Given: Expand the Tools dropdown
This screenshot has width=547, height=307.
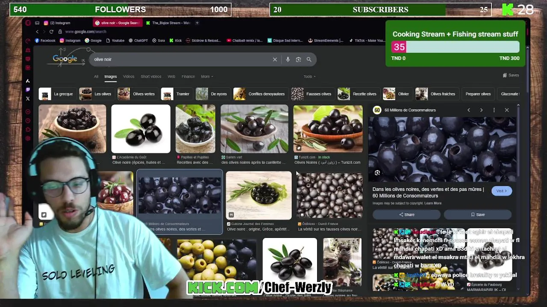Looking at the screenshot, I should [x=309, y=77].
